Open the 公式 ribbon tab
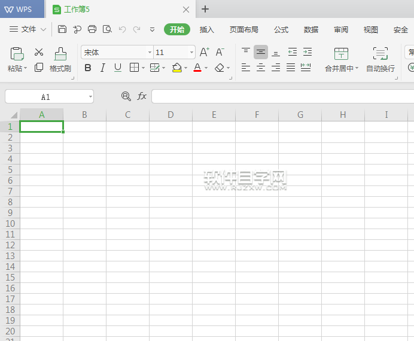The height and width of the screenshot is (341, 414). tap(281, 29)
